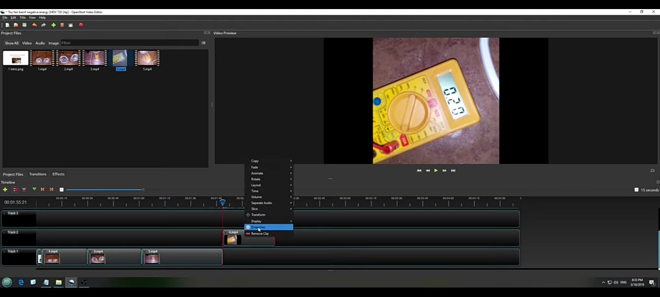
Task: Click the Fullscreen toolbar icon
Action: [x=71, y=25]
